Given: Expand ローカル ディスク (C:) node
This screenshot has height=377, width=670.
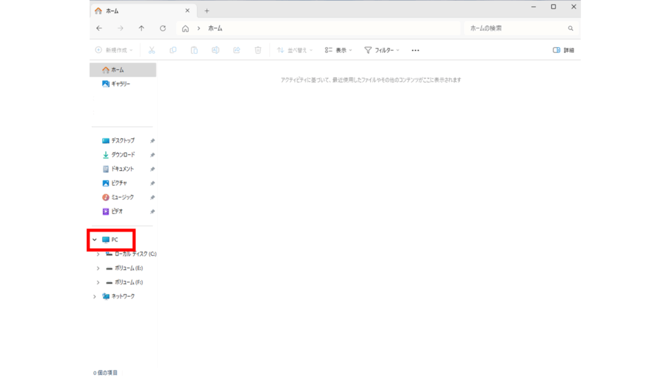Looking at the screenshot, I should [98, 254].
